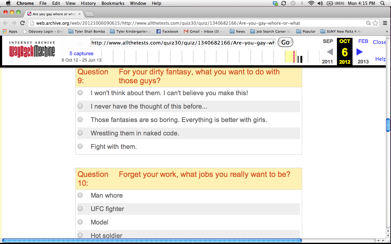Select 'Fight with them.' radio option
Image resolution: width=391 pixels, height=244 pixels.
click(x=80, y=146)
